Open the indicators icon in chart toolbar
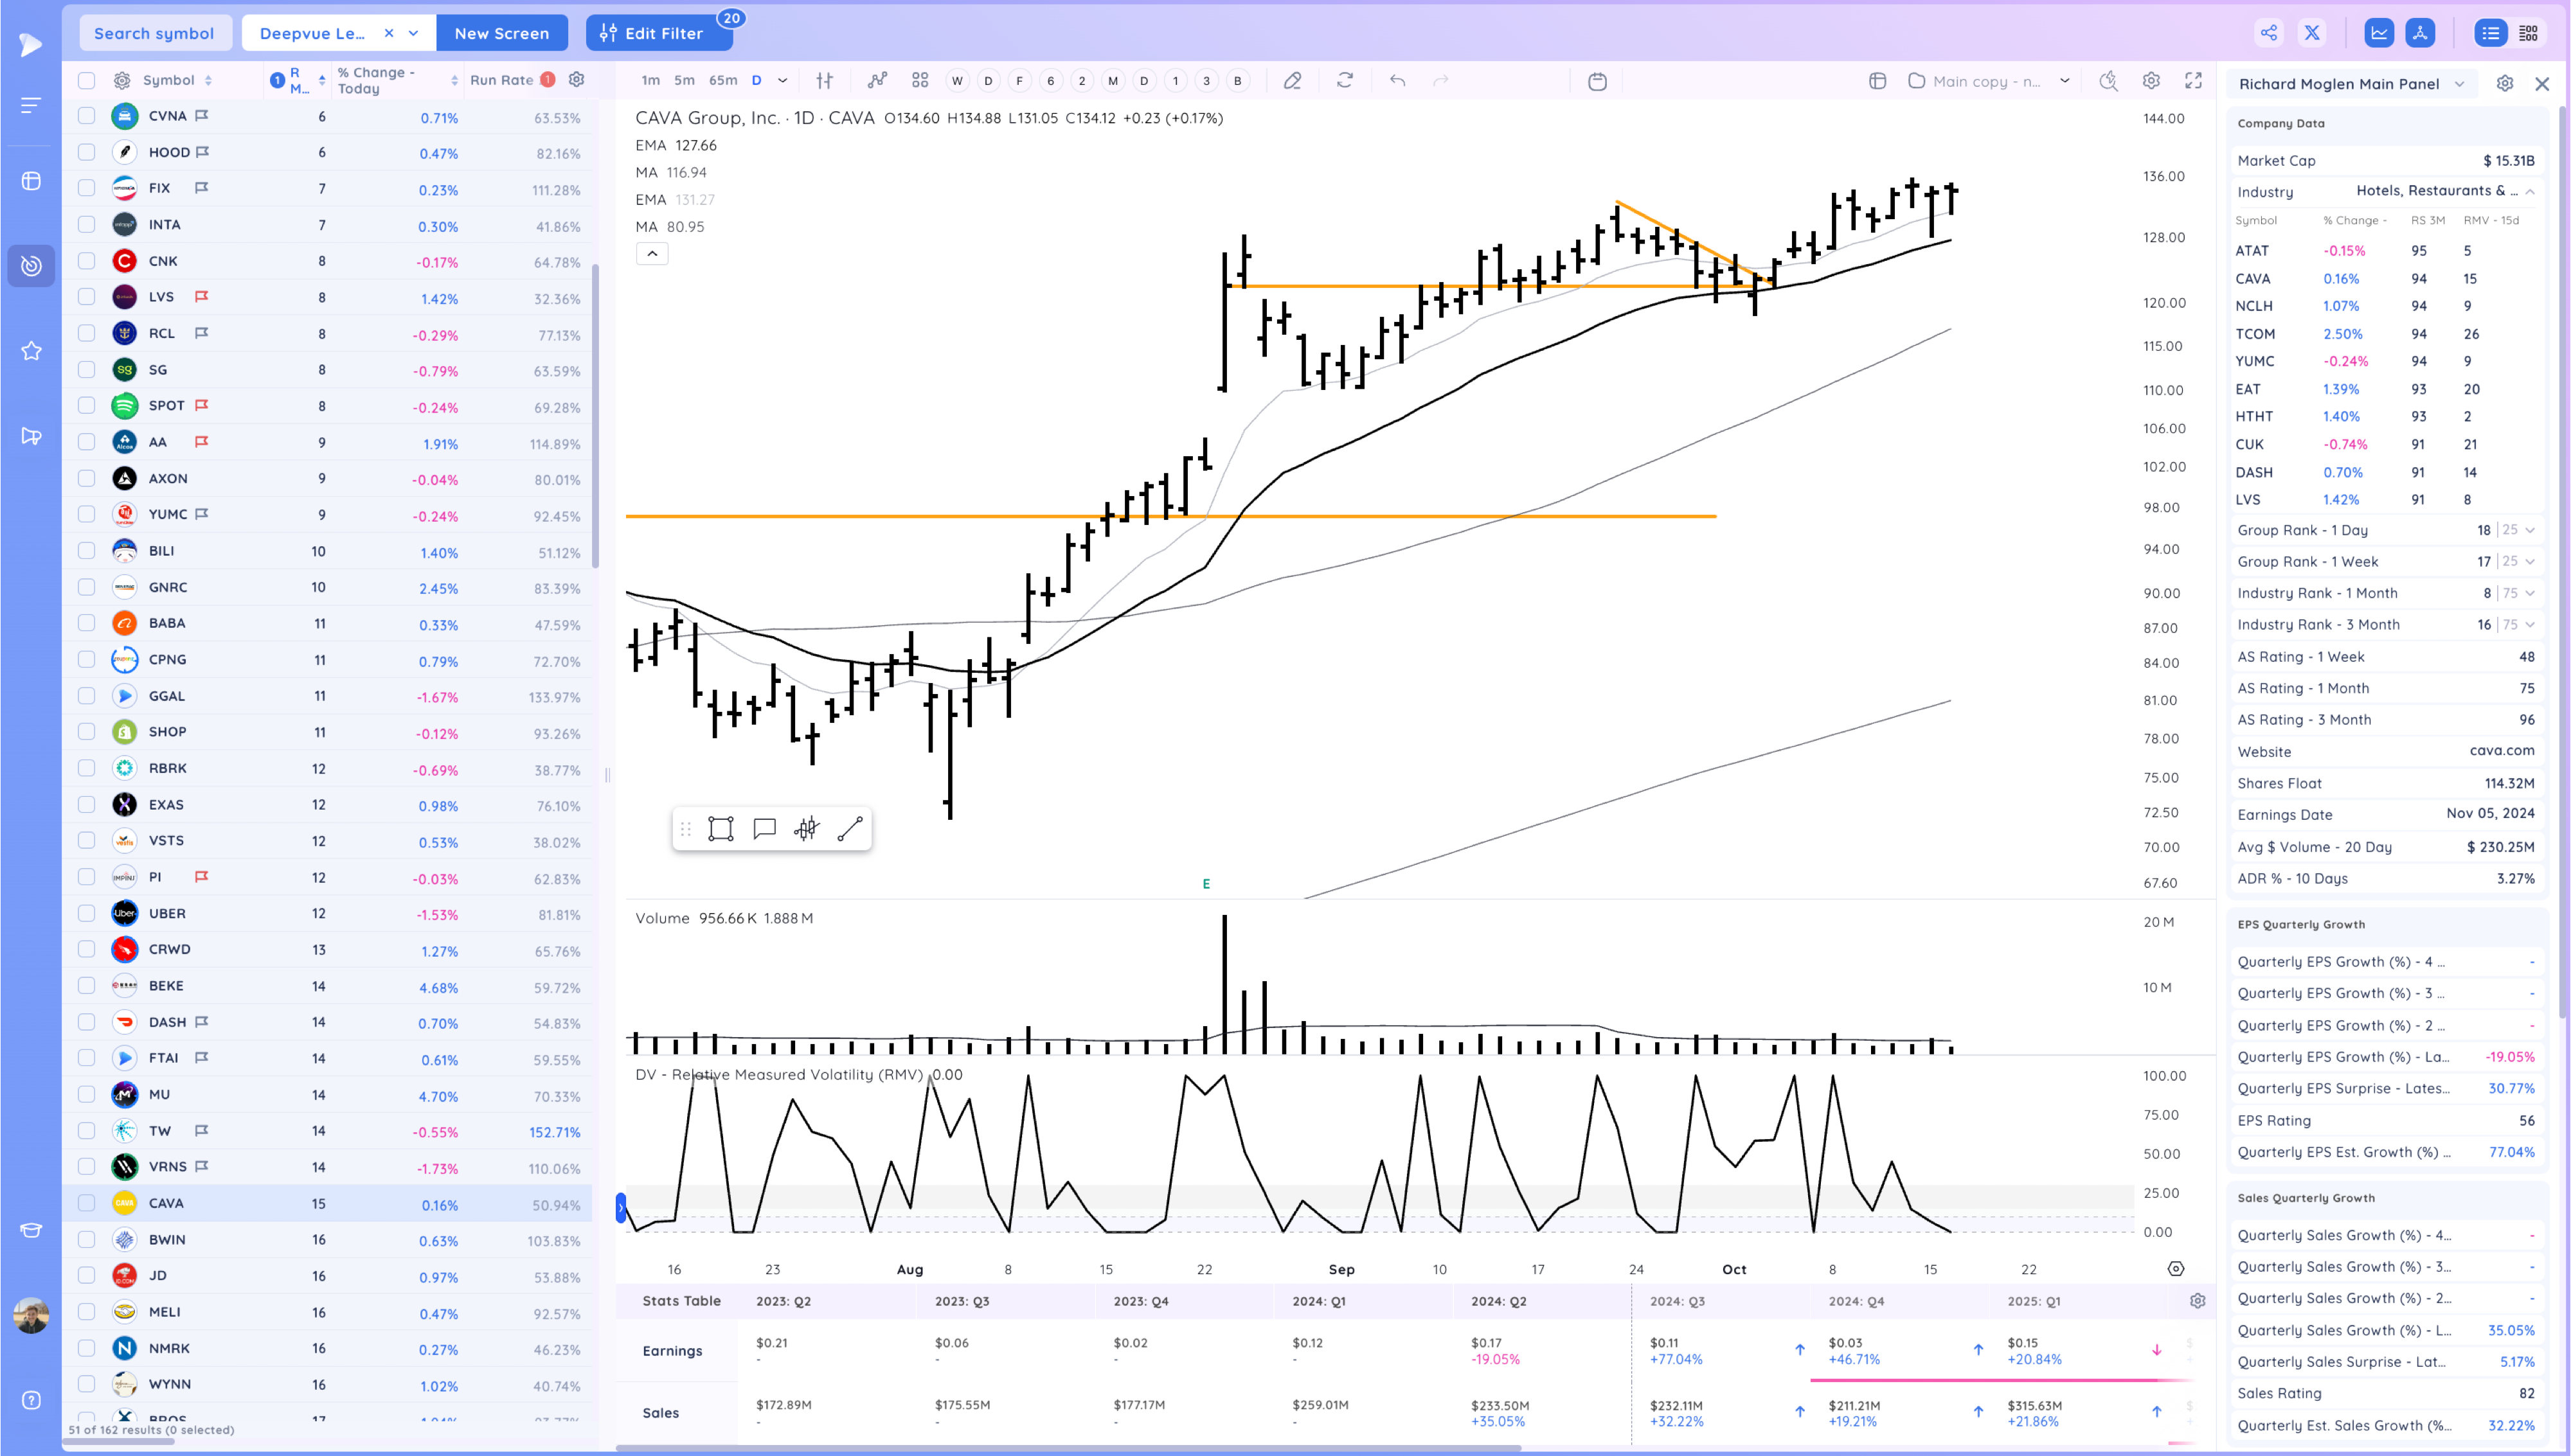This screenshot has height=1456, width=2571. click(x=877, y=81)
